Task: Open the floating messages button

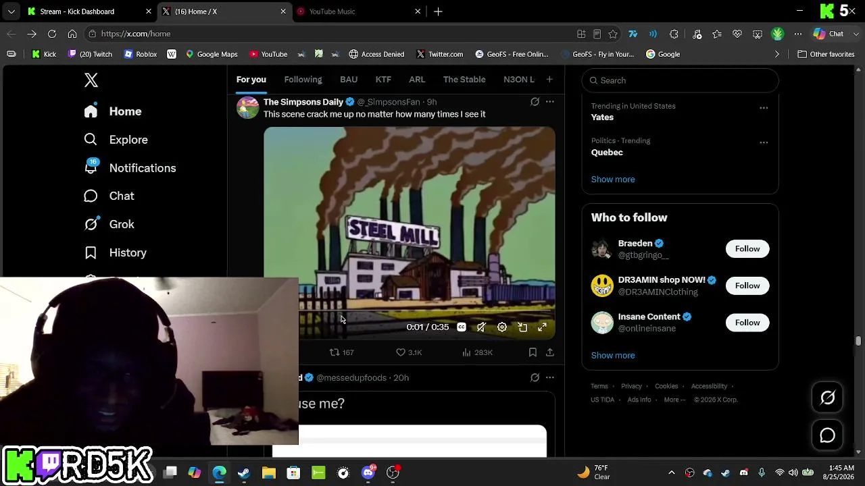Action: pos(828,435)
